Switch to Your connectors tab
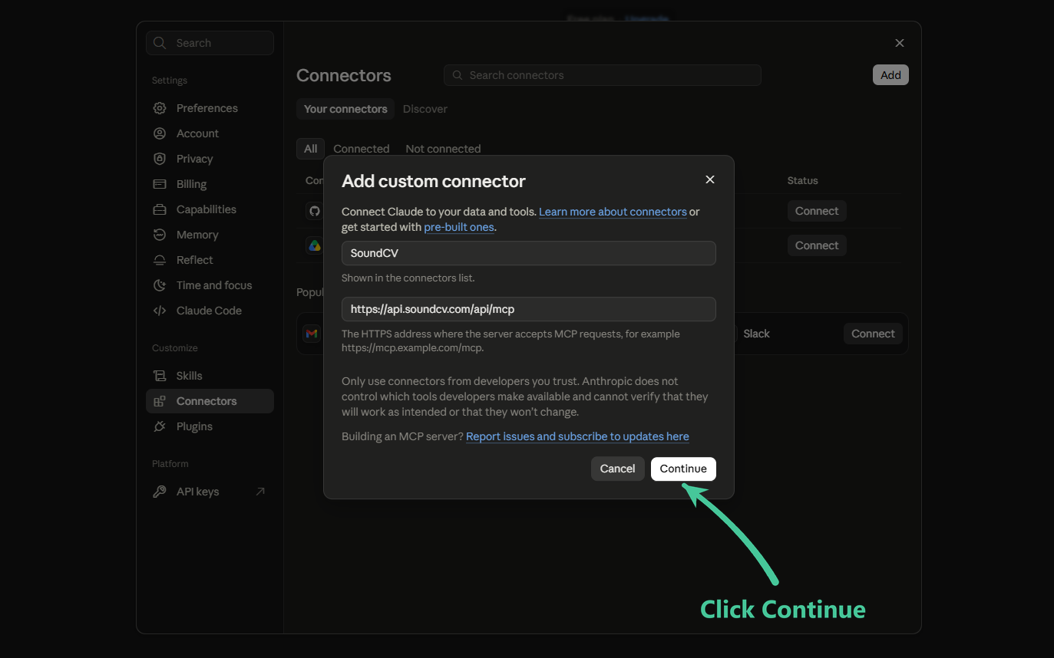This screenshot has width=1054, height=658. click(345, 109)
